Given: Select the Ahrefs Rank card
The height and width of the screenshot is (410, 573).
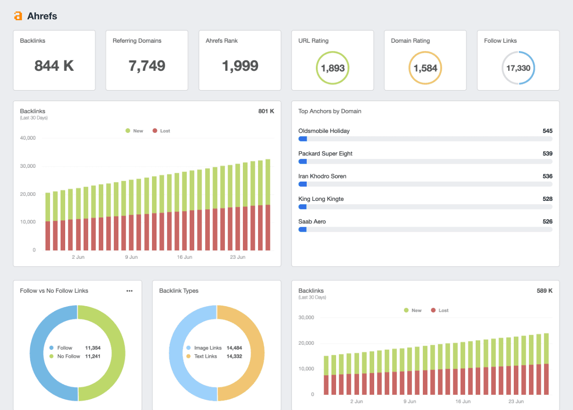Looking at the screenshot, I should 240,60.
